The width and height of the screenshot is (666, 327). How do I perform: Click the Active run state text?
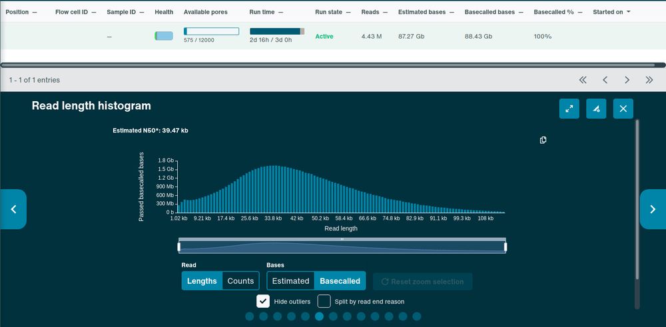[x=324, y=37]
